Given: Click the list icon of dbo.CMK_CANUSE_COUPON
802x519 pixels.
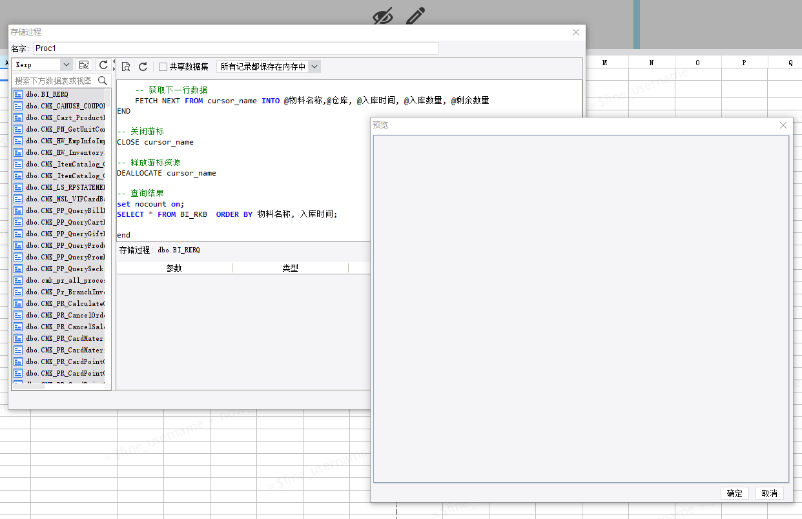Looking at the screenshot, I should [x=18, y=106].
